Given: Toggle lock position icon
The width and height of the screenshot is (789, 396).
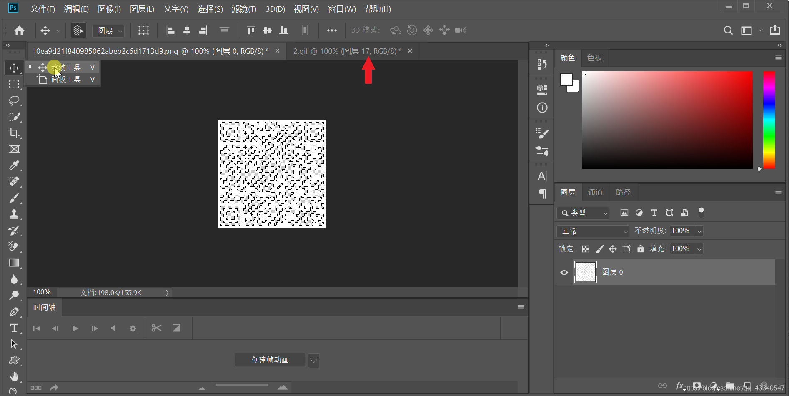Looking at the screenshot, I should (613, 249).
